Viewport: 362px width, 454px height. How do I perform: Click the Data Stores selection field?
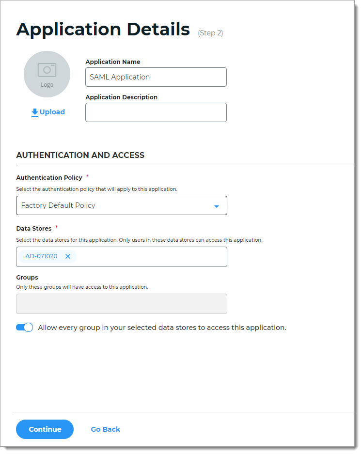pyautogui.click(x=145, y=256)
